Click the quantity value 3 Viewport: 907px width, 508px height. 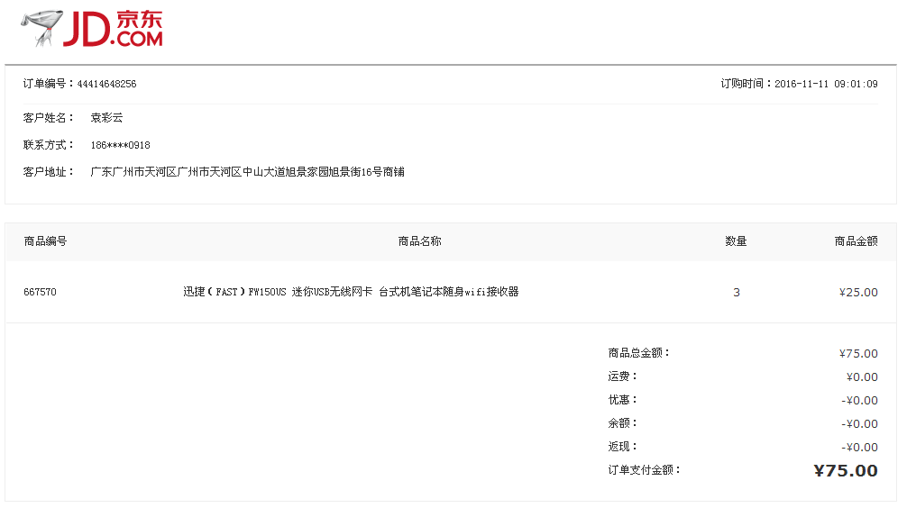point(736,293)
